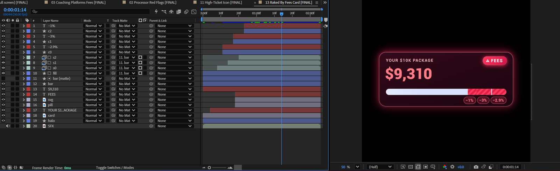
Task: Hide layer 1 named −1%
Action: [x=3, y=26]
